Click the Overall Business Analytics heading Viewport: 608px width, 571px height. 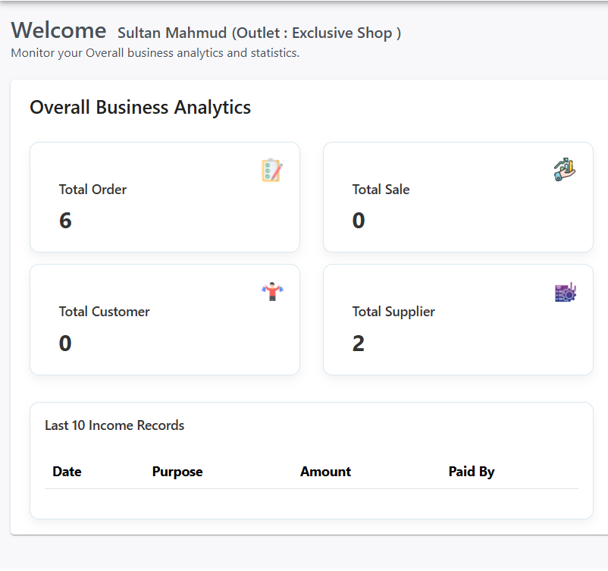point(140,108)
